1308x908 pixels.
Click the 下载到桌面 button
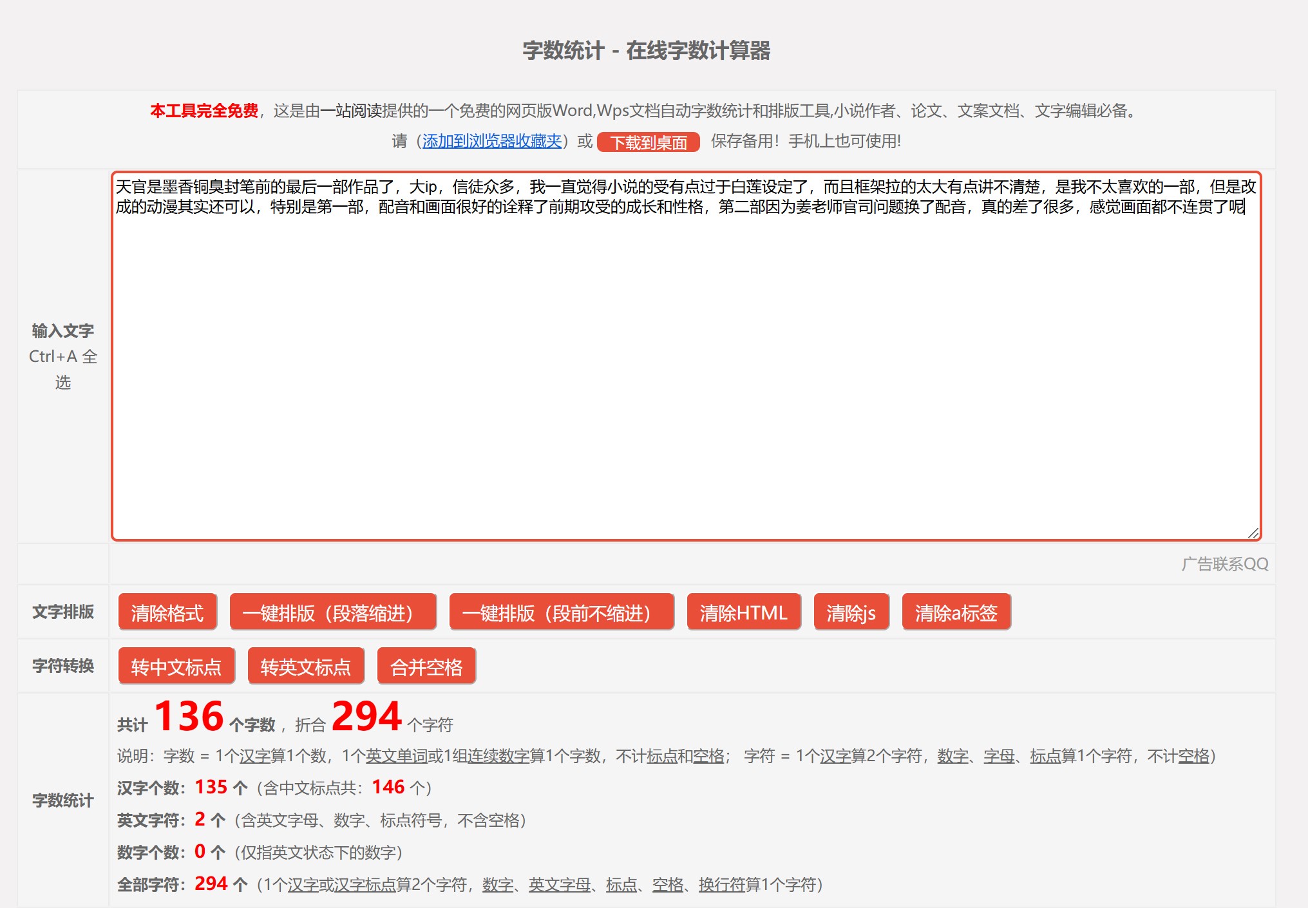point(649,142)
